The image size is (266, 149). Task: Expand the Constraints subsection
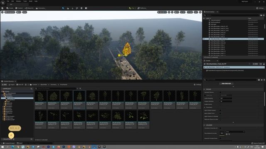tap(204, 107)
